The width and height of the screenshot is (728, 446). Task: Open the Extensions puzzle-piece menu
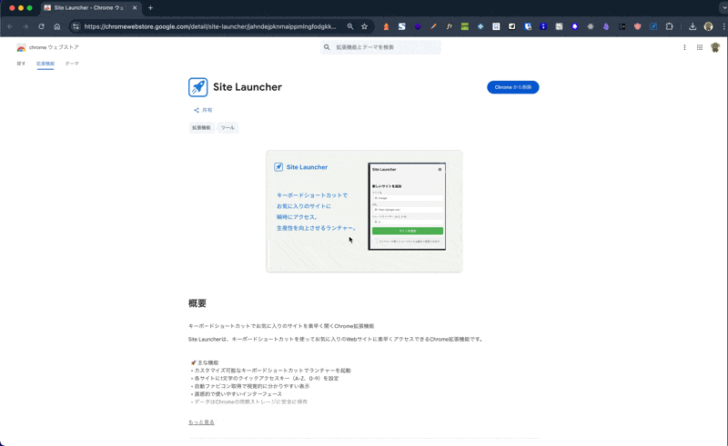(x=669, y=26)
